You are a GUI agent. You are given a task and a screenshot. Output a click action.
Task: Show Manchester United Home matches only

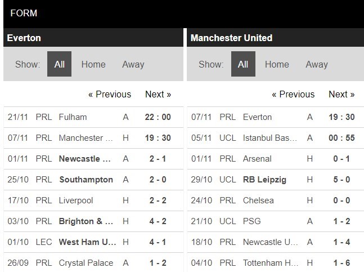click(276, 64)
